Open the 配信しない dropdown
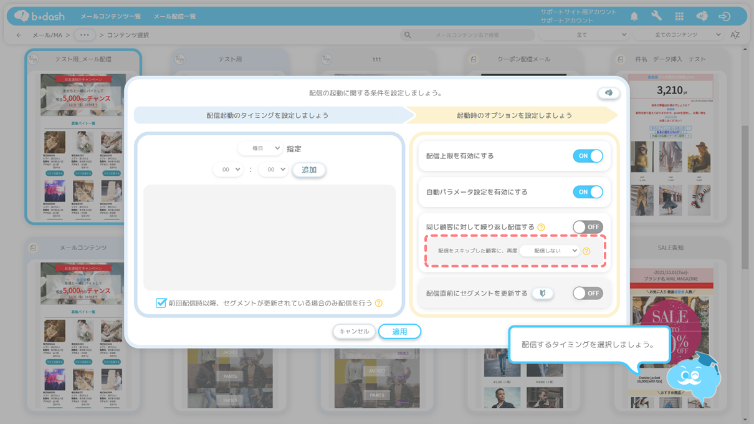The width and height of the screenshot is (754, 424). [550, 251]
